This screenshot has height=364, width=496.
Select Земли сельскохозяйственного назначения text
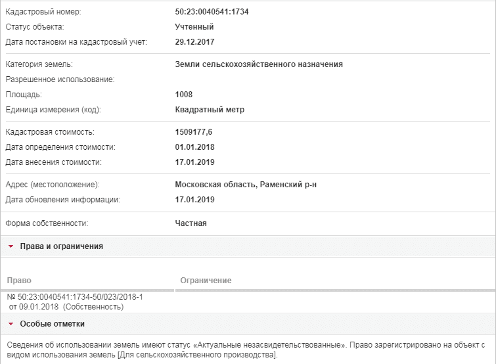coord(259,64)
